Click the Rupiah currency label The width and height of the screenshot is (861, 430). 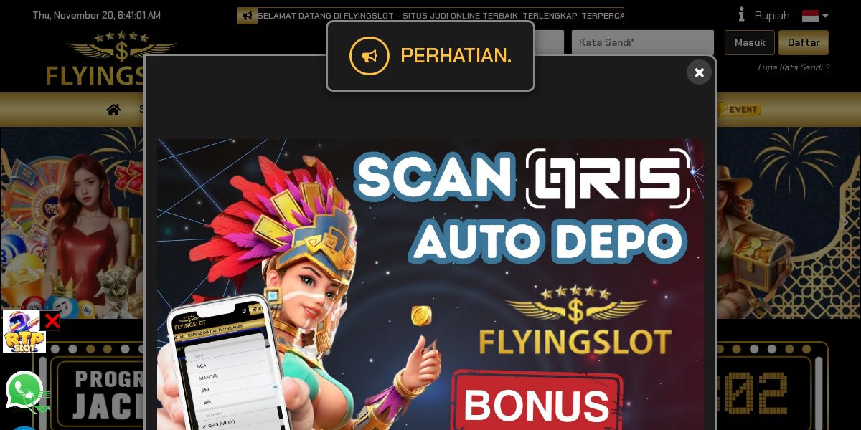tap(772, 15)
